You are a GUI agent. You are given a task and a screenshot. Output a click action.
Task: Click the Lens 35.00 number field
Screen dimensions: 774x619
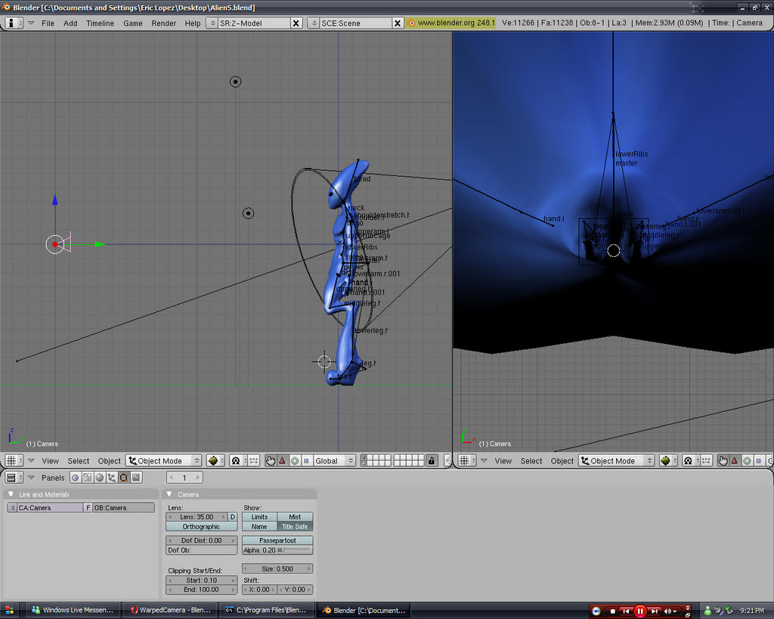click(197, 517)
